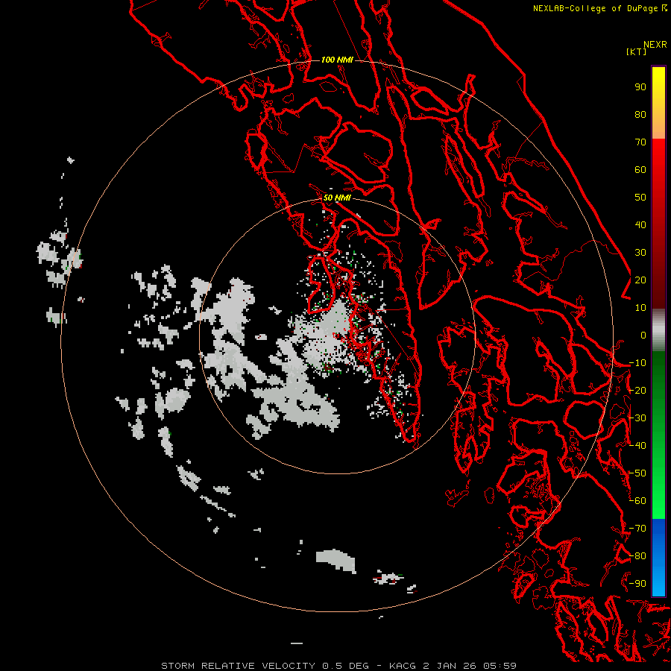The image size is (671, 671).
Task: Click the "KACG" station ID in caption
Action: (x=403, y=666)
